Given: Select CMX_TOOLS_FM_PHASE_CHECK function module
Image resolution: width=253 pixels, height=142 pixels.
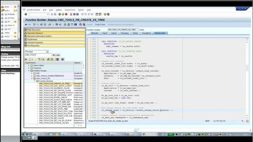Looking at the screenshot, I should pos(53,97).
